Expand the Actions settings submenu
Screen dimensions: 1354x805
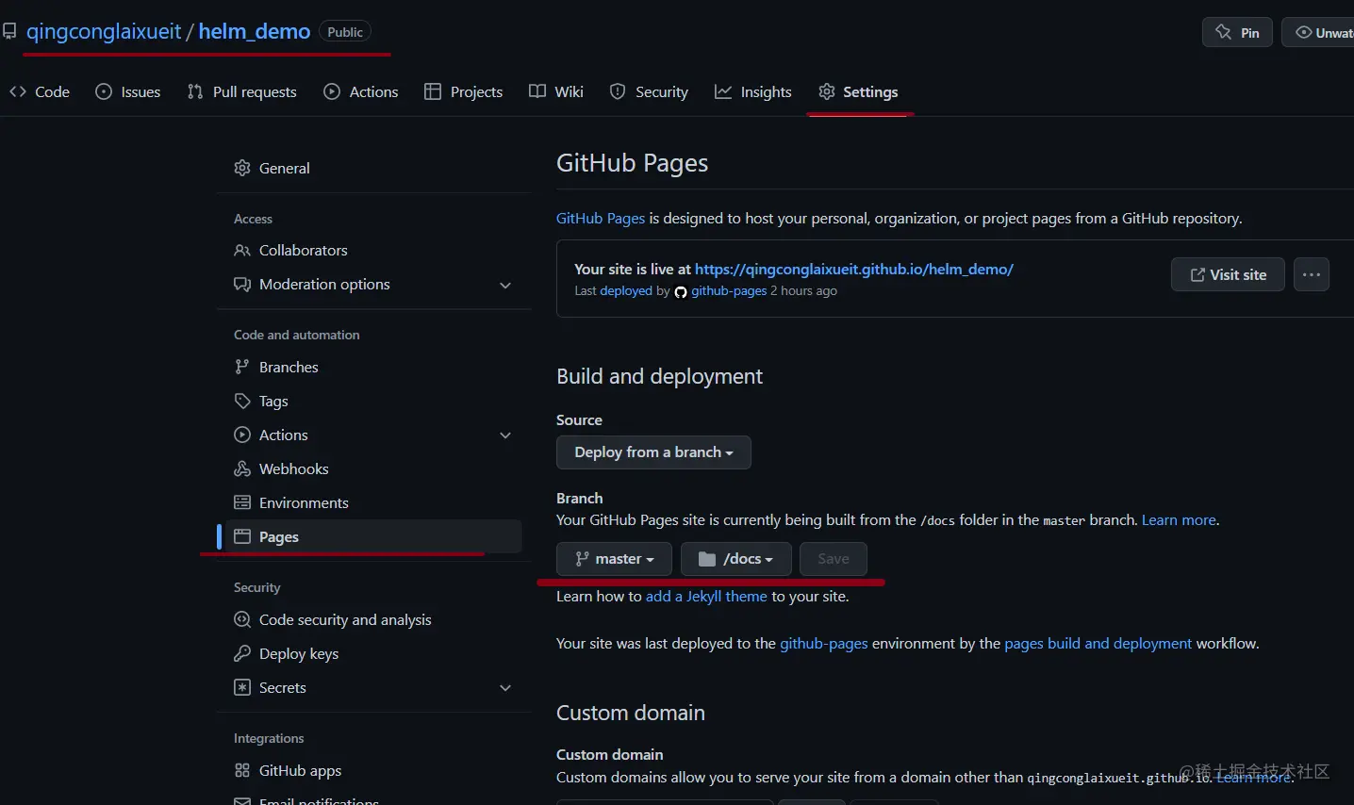point(505,435)
